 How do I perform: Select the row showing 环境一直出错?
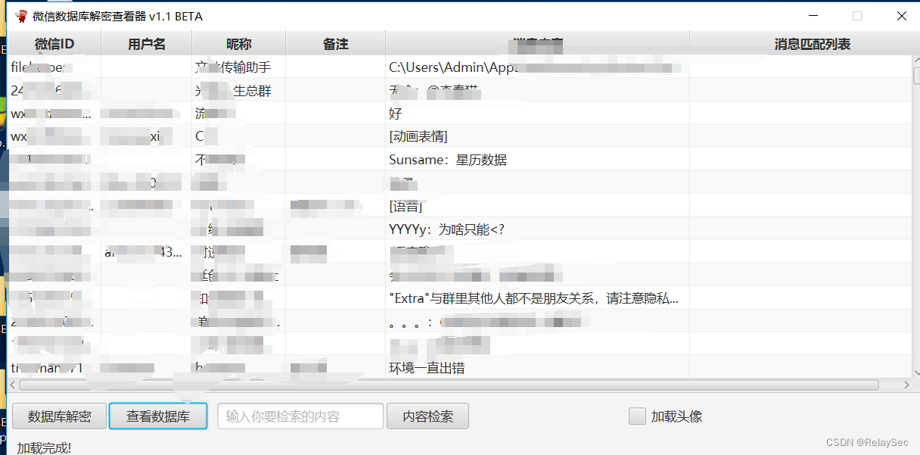click(303, 367)
